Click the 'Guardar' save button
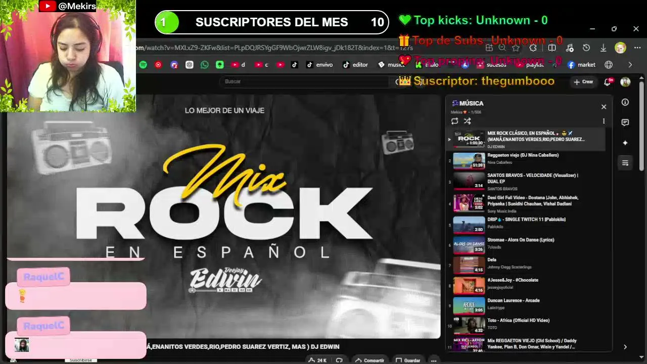This screenshot has width=647, height=364. 408,360
